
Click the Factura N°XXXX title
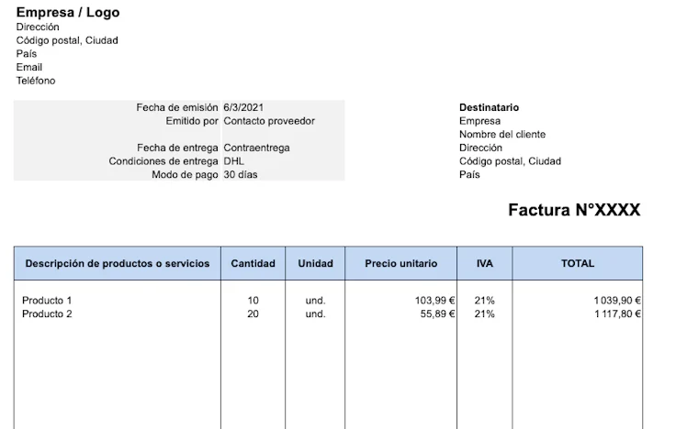574,210
